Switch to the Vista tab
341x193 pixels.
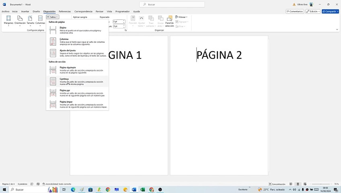pos(109,12)
